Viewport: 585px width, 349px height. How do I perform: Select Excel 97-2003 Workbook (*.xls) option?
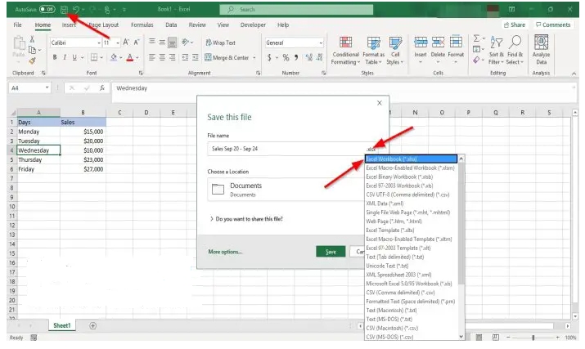pos(411,186)
